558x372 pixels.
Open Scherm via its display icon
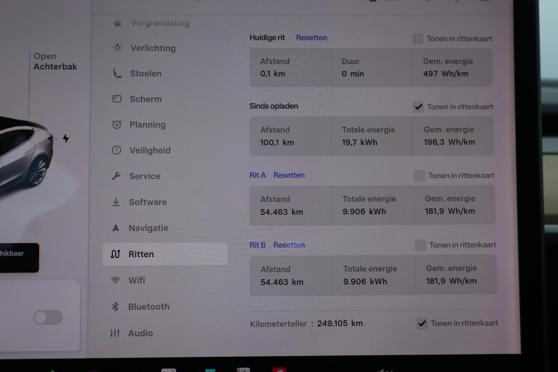pyautogui.click(x=117, y=99)
